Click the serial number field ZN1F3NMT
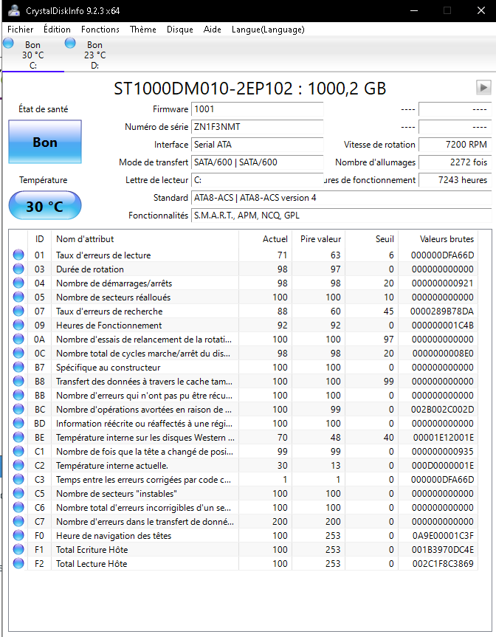 click(x=257, y=127)
